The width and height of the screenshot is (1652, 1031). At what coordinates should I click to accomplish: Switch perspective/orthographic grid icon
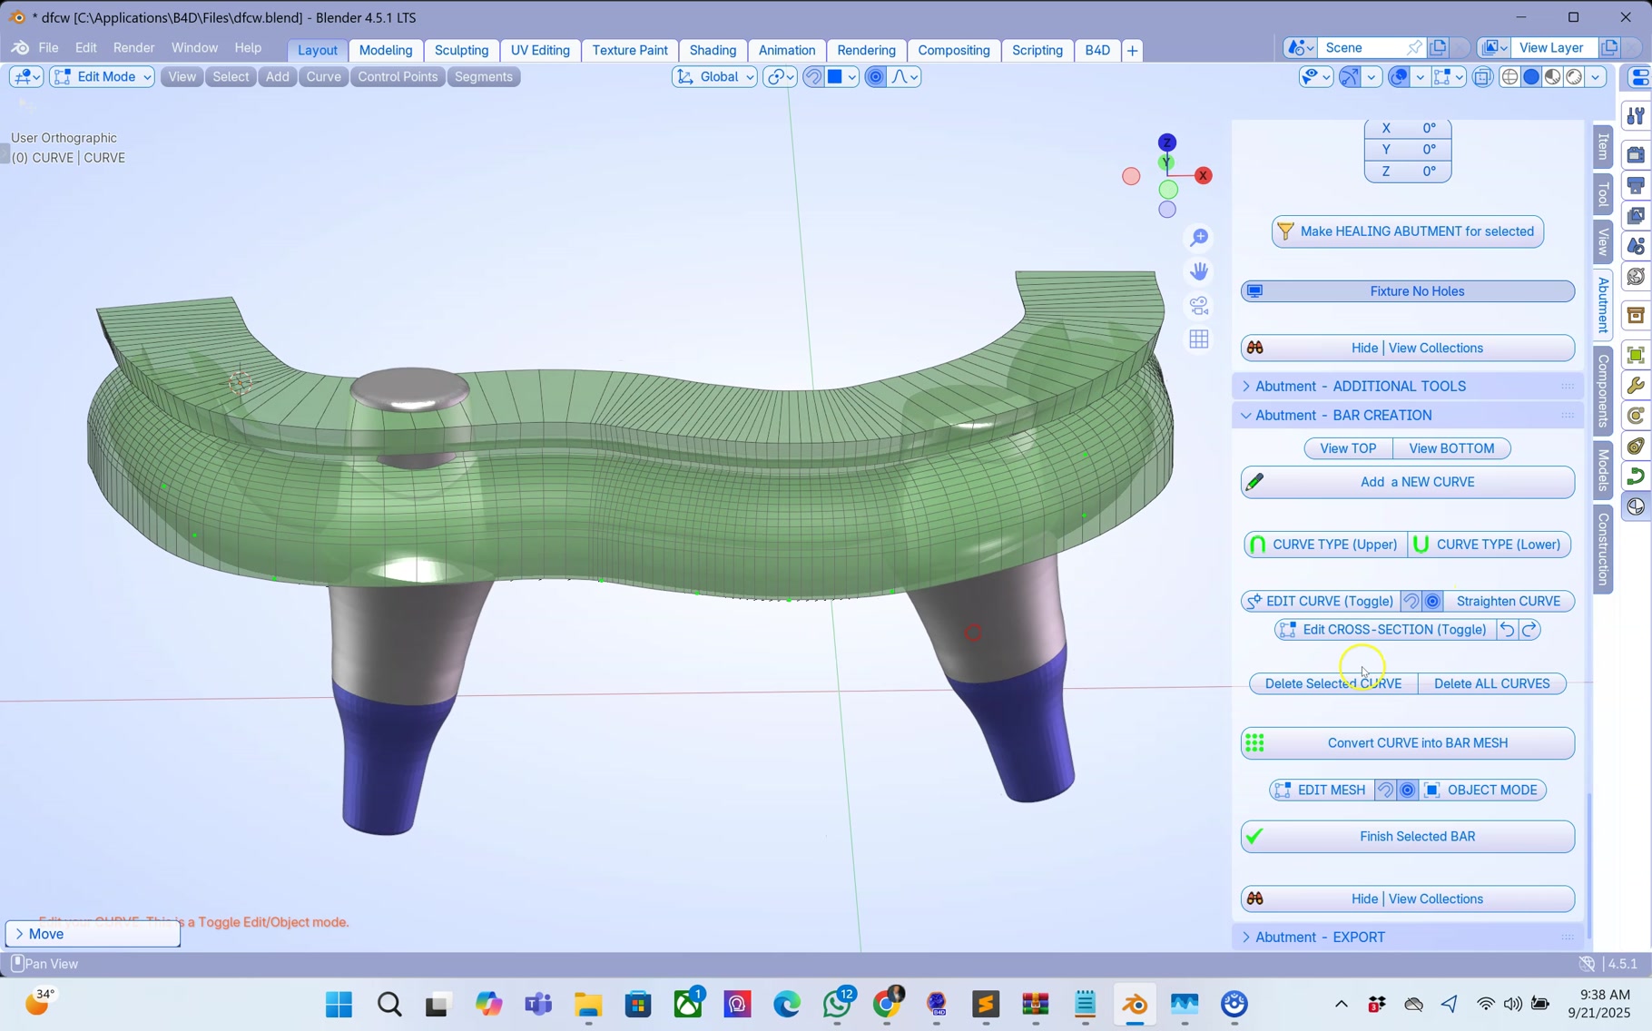point(1199,339)
